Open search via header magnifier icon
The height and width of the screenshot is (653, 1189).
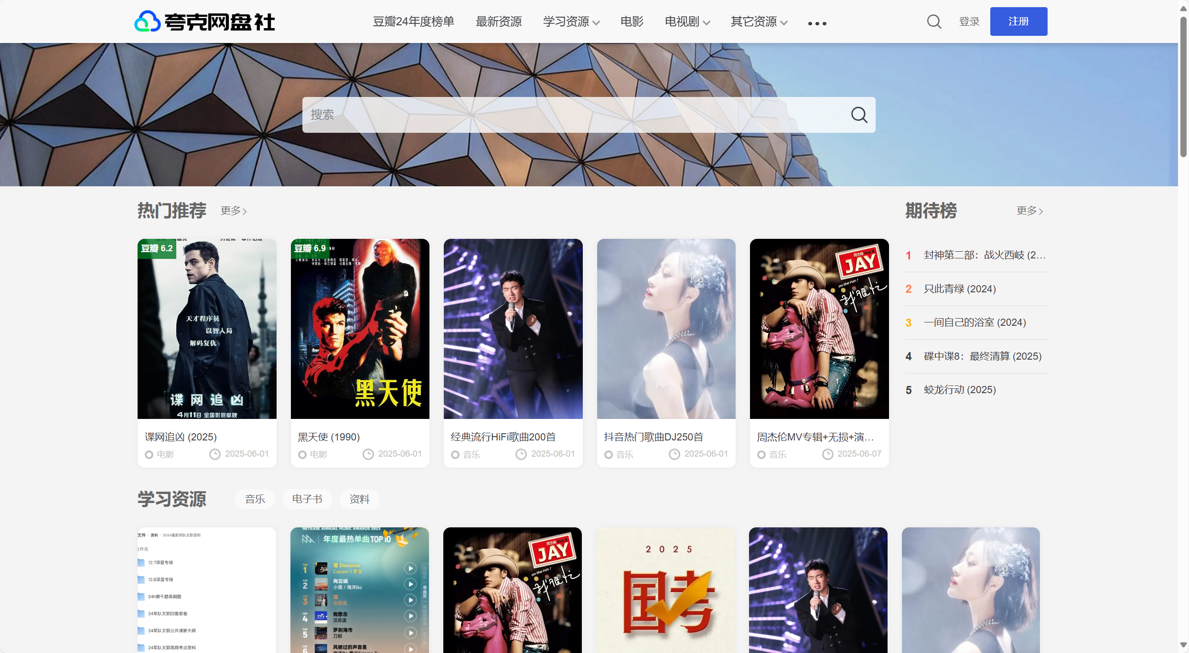pos(934,21)
